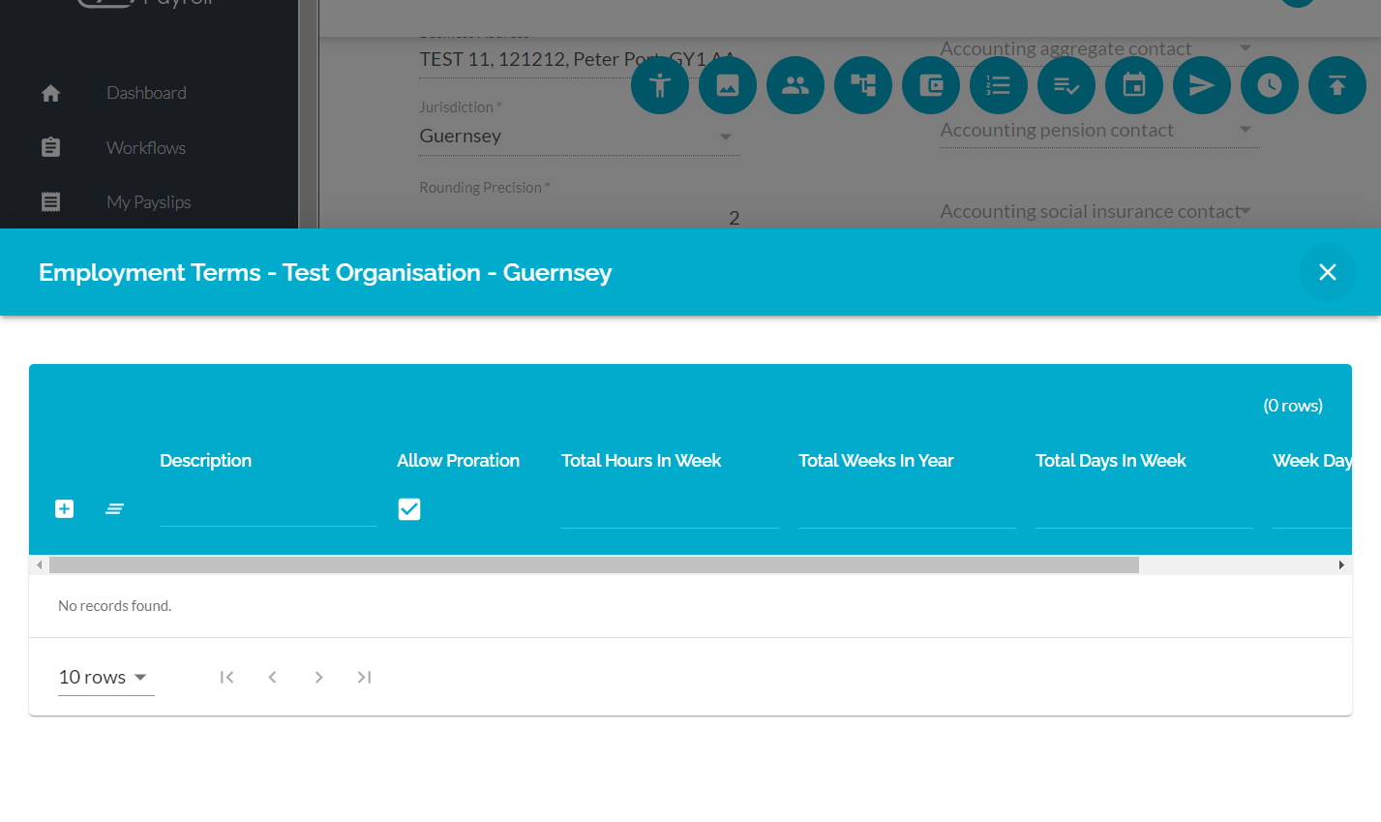Open the clock round icon

[x=1270, y=85]
